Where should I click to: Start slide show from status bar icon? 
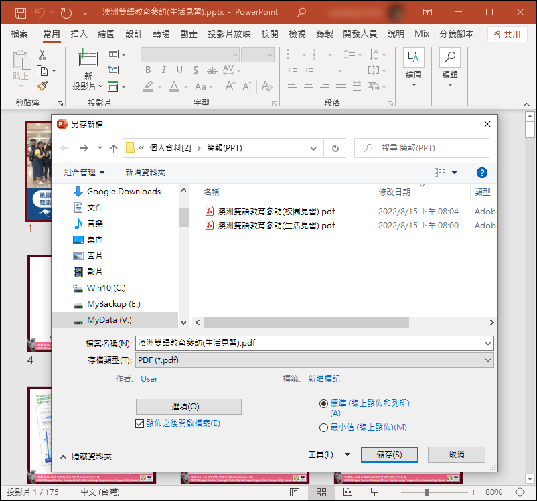pos(375,492)
